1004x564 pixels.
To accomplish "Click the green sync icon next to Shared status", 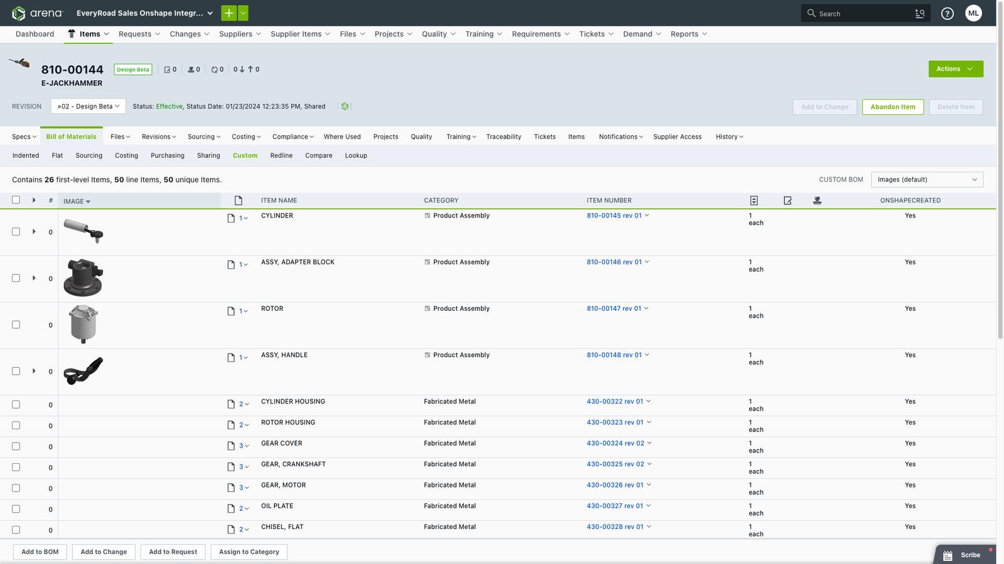I will click(344, 106).
